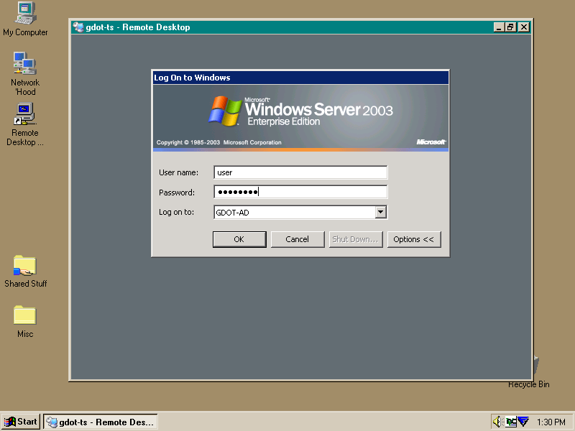Open the Log on to domain dropdown

click(381, 212)
